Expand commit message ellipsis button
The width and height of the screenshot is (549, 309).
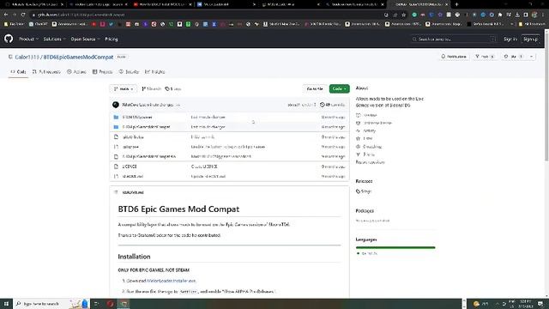(x=178, y=105)
